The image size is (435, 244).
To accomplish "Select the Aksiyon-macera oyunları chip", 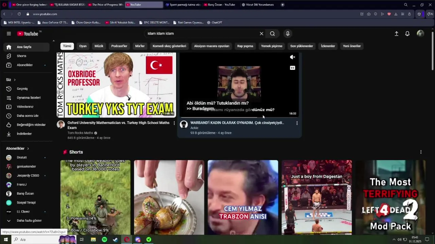I will (212, 46).
